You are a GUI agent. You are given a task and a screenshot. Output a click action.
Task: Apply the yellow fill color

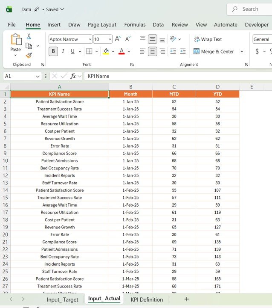(x=106, y=51)
